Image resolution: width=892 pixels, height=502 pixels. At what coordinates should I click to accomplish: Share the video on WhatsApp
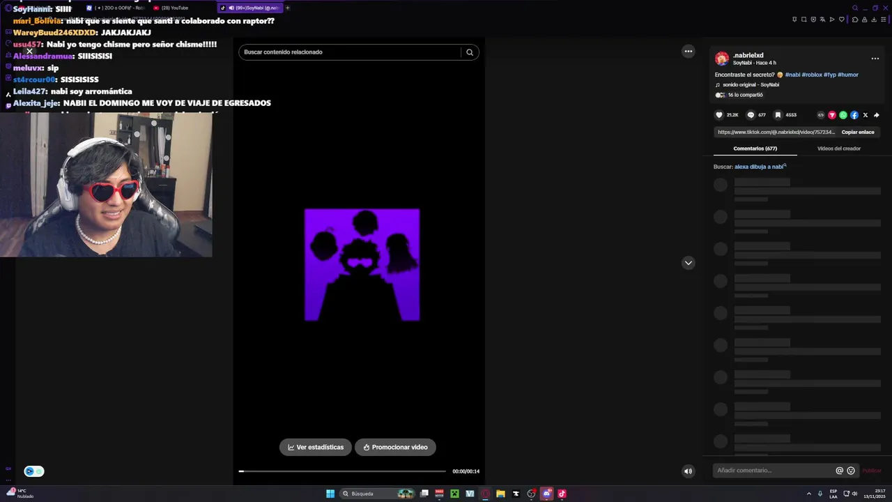[x=843, y=115]
